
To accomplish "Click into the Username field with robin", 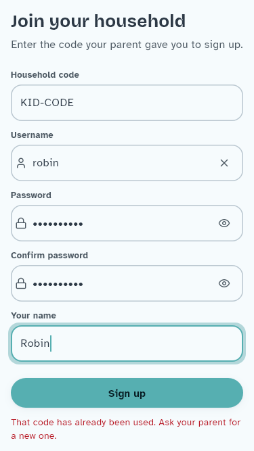I will (127, 163).
